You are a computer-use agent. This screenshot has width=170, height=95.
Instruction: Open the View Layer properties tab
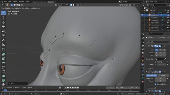click(143, 49)
